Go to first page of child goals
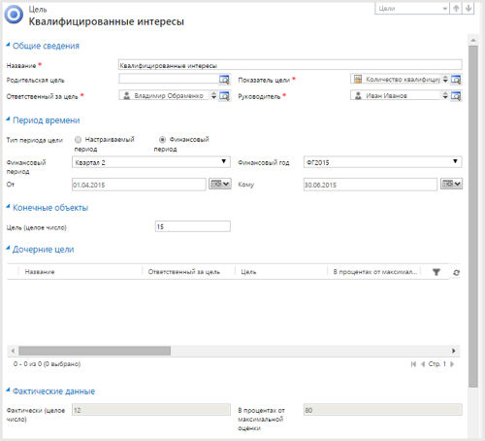Image resolution: width=485 pixels, height=441 pixels. (x=413, y=364)
